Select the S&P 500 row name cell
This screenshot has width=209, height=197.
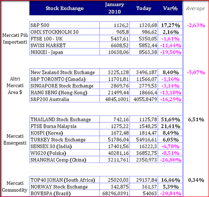click(65, 25)
